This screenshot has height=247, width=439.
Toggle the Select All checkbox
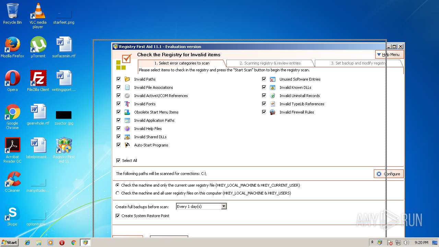click(118, 161)
